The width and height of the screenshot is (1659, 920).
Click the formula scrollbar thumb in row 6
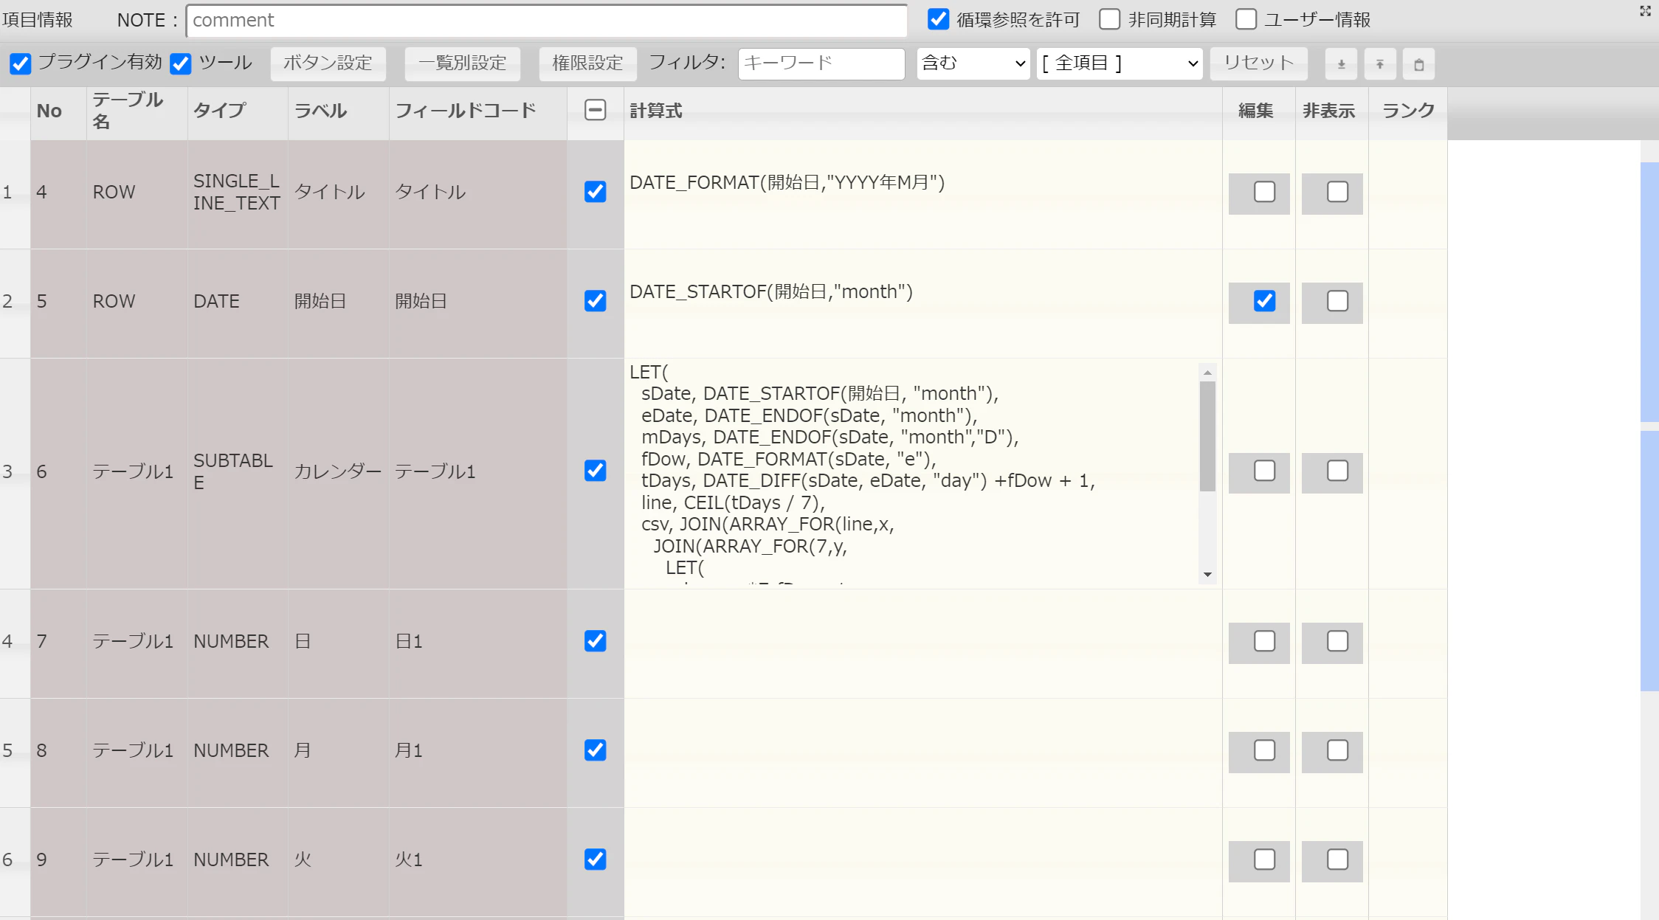pos(1207,436)
